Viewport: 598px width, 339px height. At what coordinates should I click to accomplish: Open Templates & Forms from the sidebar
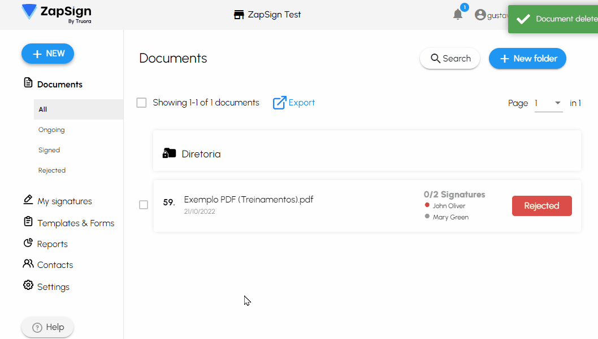(x=28, y=222)
